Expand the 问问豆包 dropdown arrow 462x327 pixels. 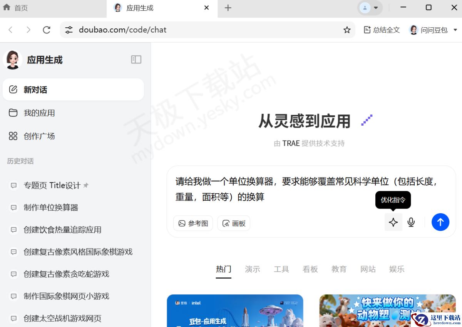(x=455, y=30)
